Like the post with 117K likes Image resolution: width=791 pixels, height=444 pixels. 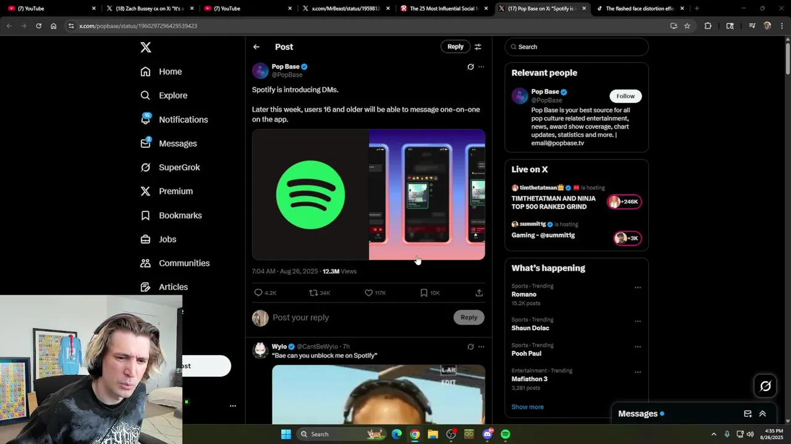click(368, 293)
